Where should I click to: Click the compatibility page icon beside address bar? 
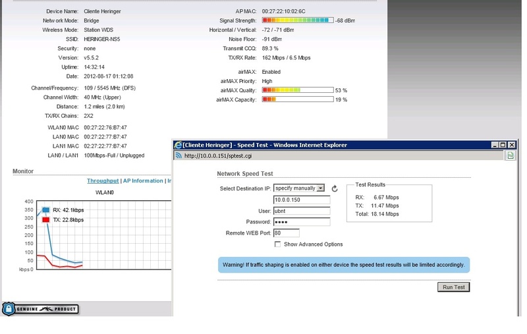[511, 155]
